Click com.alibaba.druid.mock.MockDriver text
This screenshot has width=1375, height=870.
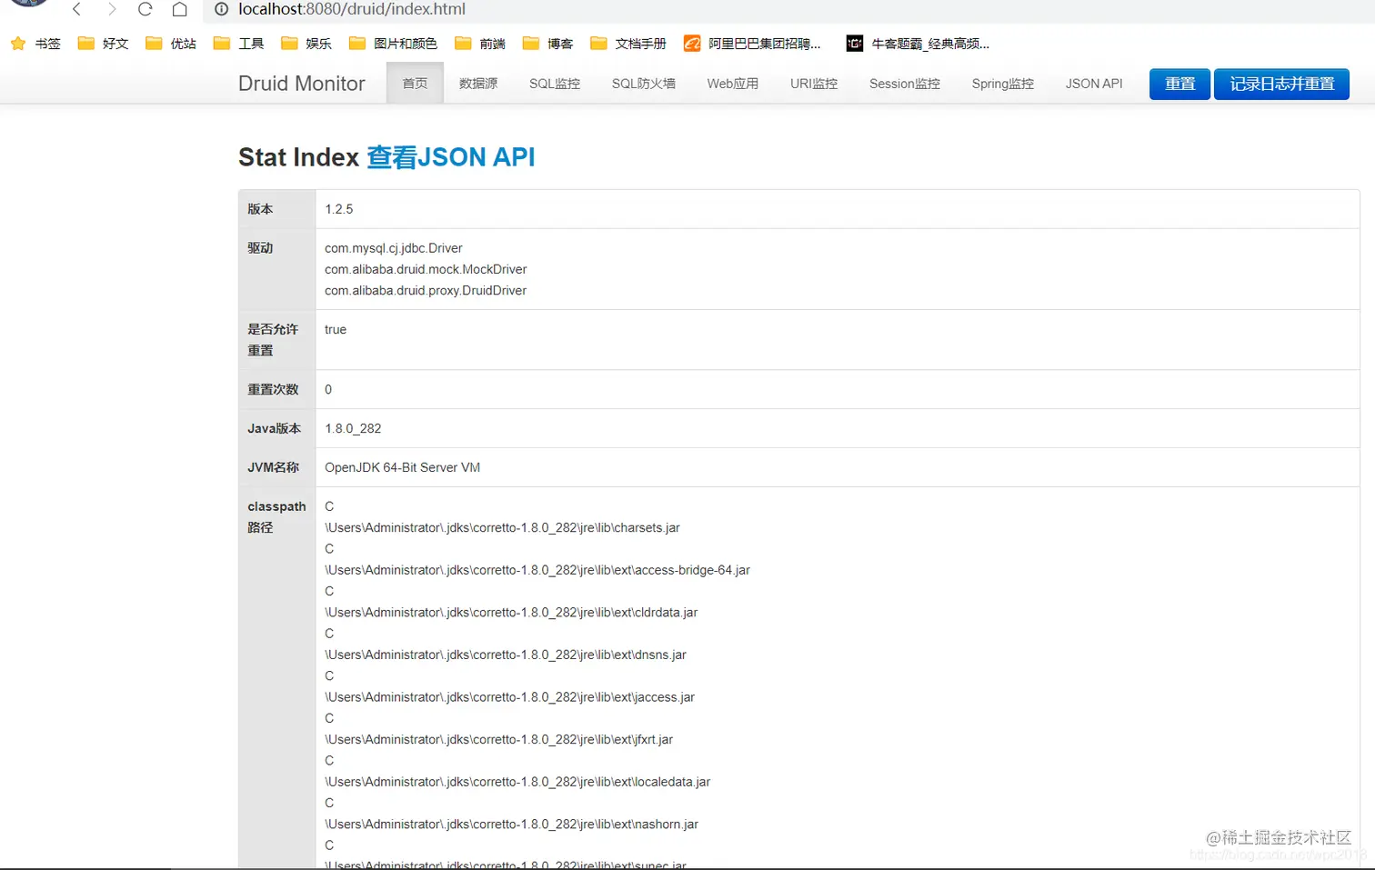pos(426,269)
